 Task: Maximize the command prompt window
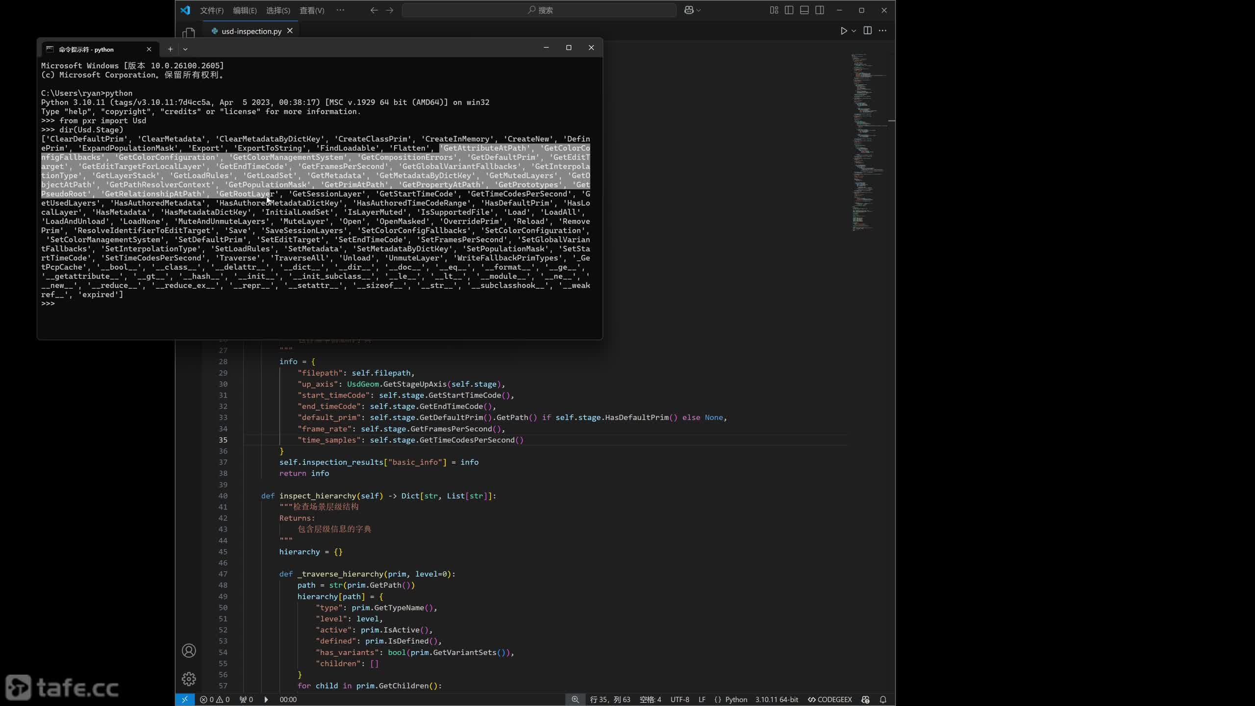[x=569, y=48]
